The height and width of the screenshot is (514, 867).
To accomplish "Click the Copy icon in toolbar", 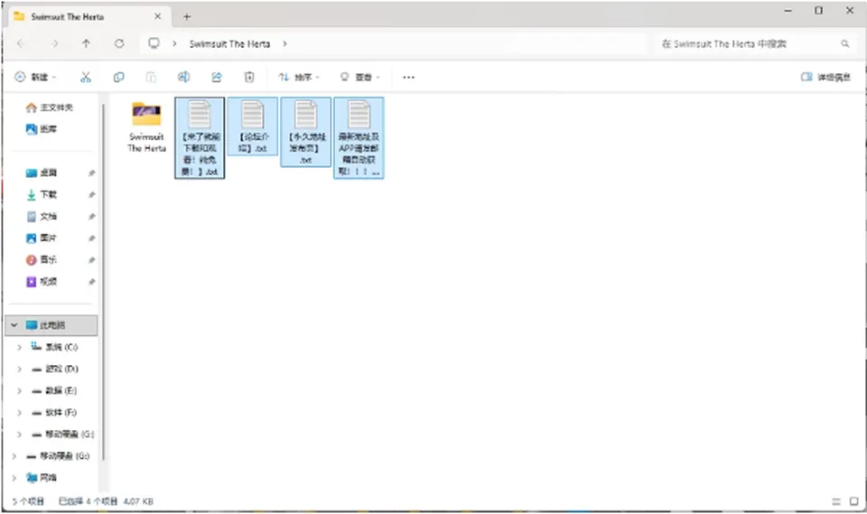I will [x=118, y=77].
